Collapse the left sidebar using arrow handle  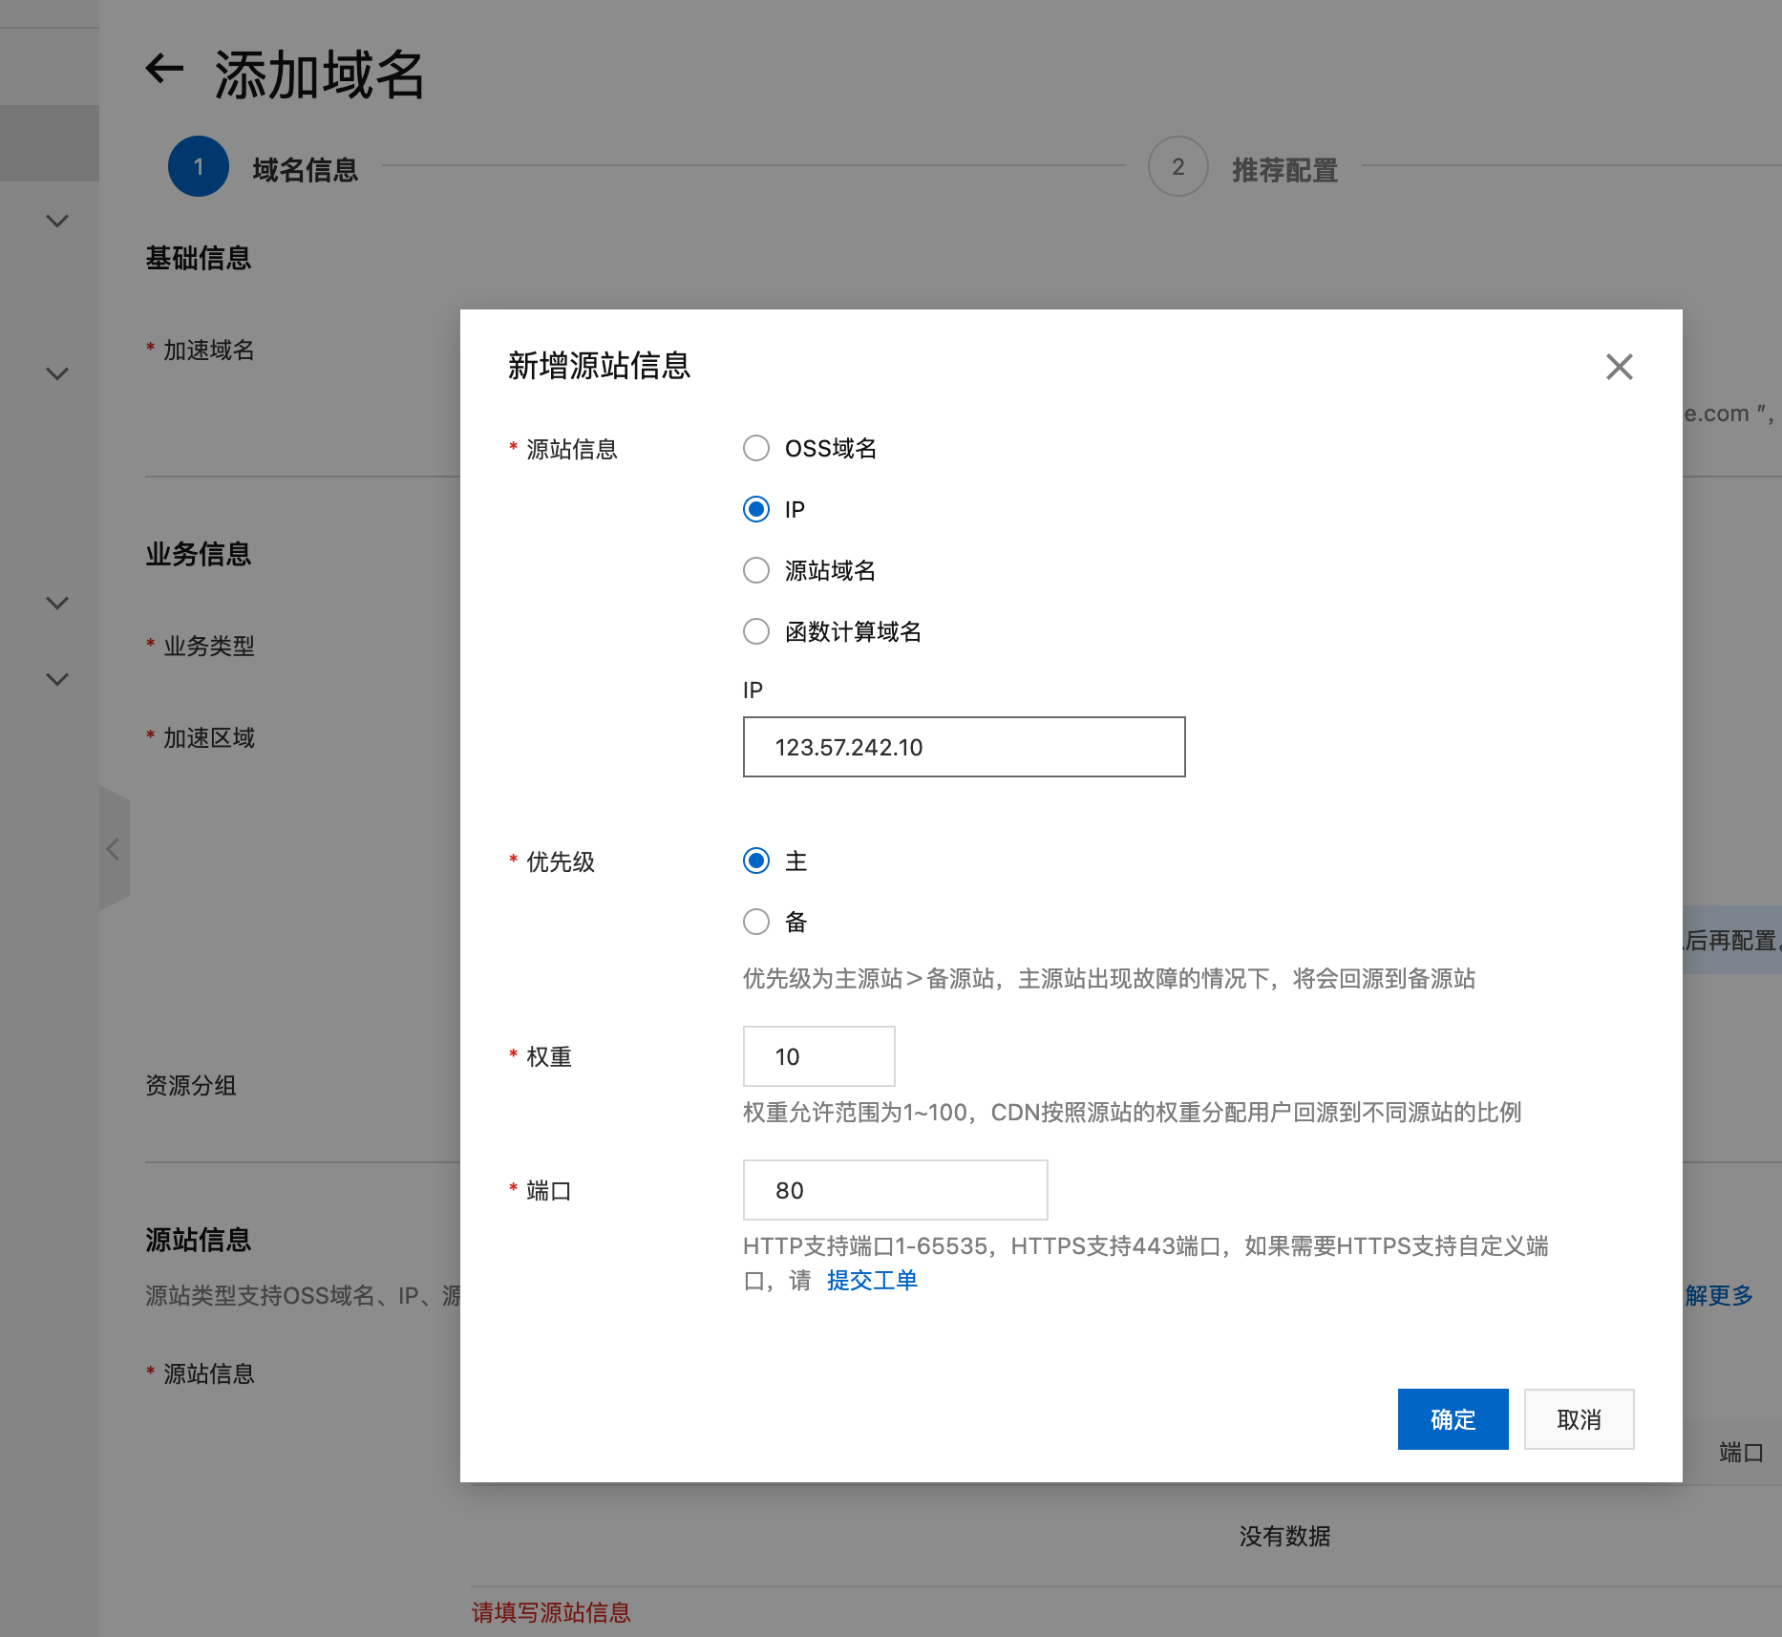point(114,849)
